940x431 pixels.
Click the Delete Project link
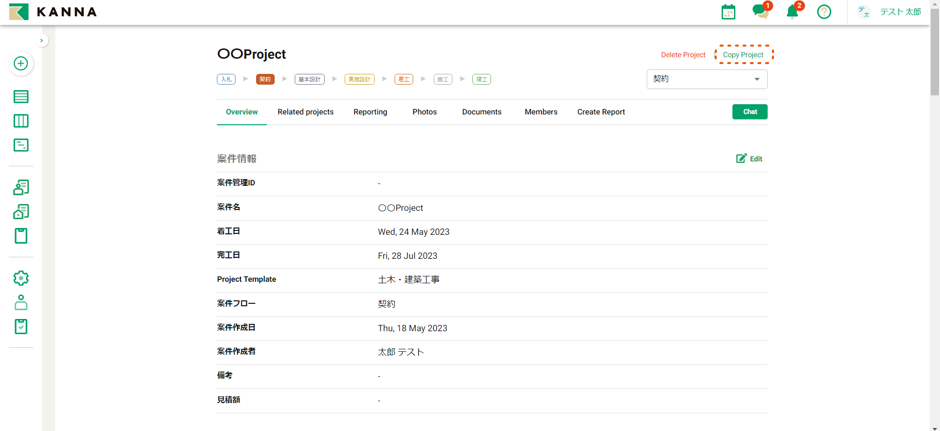tap(683, 55)
